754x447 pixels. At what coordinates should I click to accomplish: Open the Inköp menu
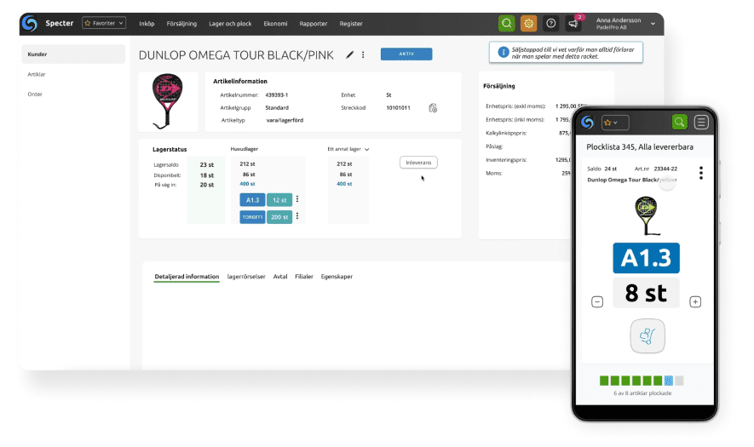(x=147, y=24)
